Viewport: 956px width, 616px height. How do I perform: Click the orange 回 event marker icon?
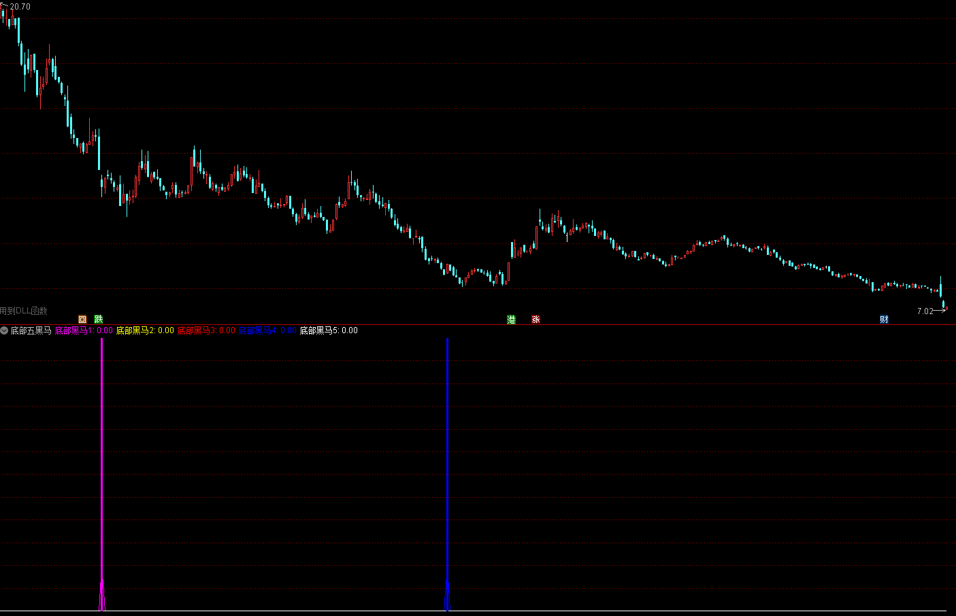click(82, 320)
